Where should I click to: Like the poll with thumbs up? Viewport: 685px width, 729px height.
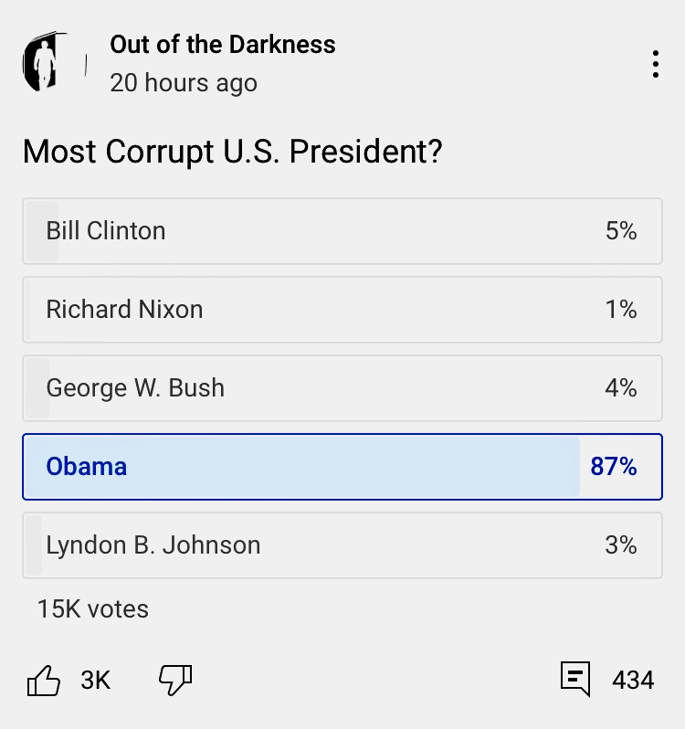coord(44,680)
